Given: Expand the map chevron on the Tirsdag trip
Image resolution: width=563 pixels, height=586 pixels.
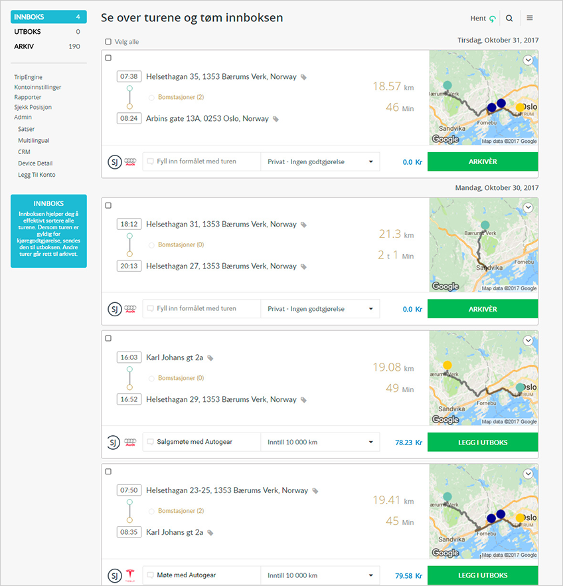Looking at the screenshot, I should (528, 60).
